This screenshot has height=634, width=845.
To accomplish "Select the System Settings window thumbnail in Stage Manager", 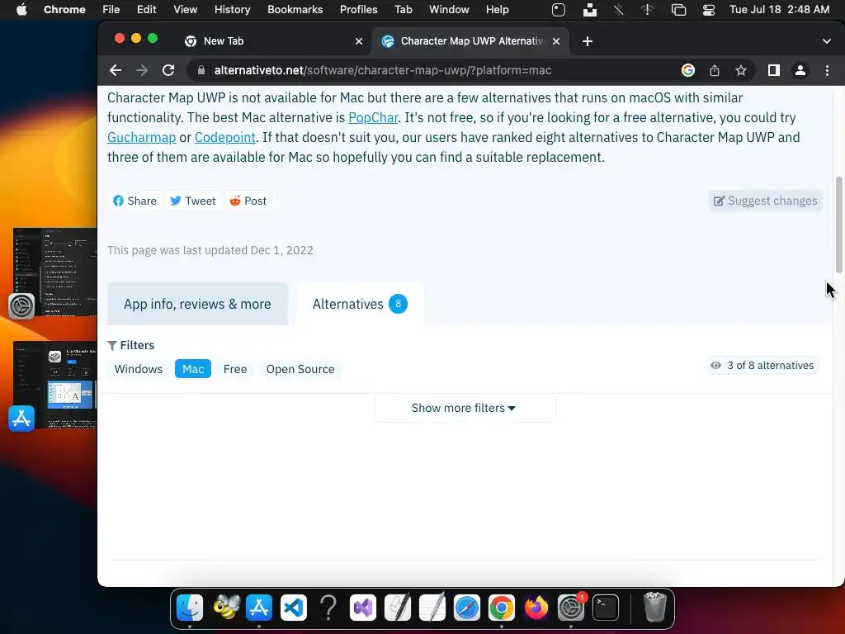I will click(x=55, y=272).
